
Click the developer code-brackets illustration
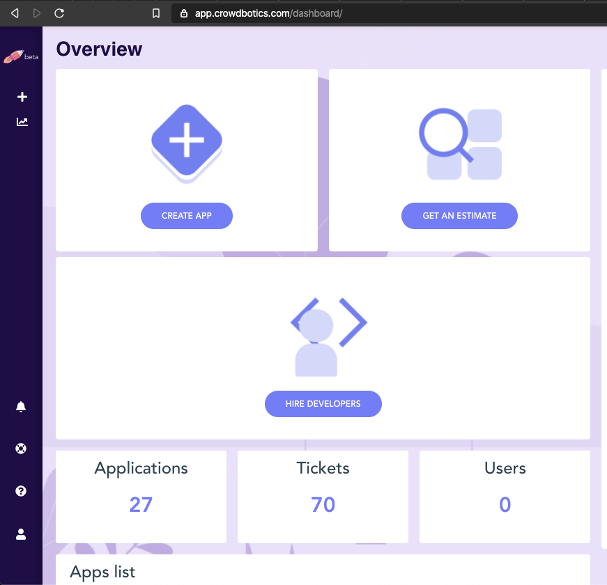[x=323, y=337]
